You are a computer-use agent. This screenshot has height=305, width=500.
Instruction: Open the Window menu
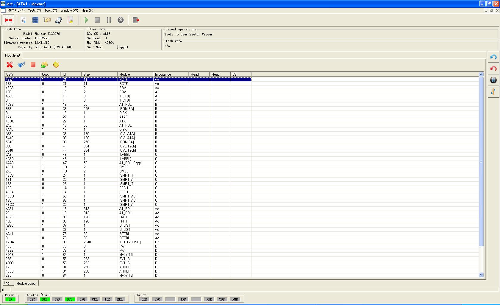pyautogui.click(x=69, y=10)
